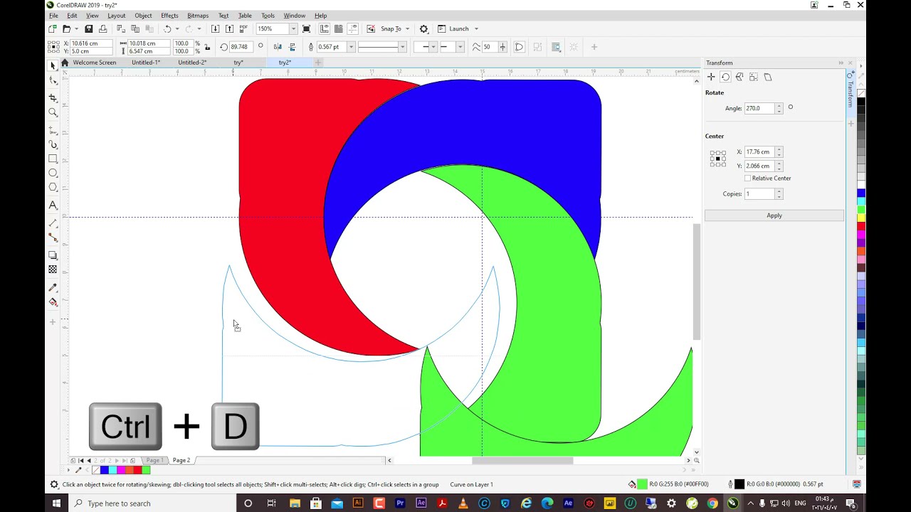The width and height of the screenshot is (911, 512).
Task: Toggle the close curve button
Action: (x=519, y=47)
